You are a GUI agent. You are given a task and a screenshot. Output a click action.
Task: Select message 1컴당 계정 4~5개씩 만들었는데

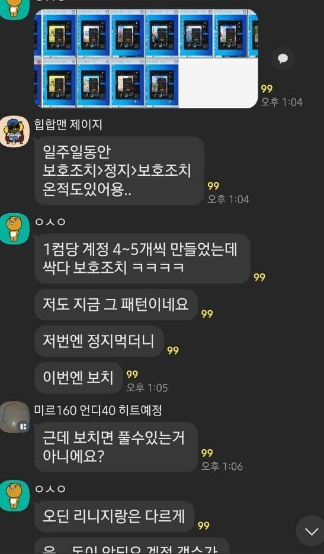[142, 259]
